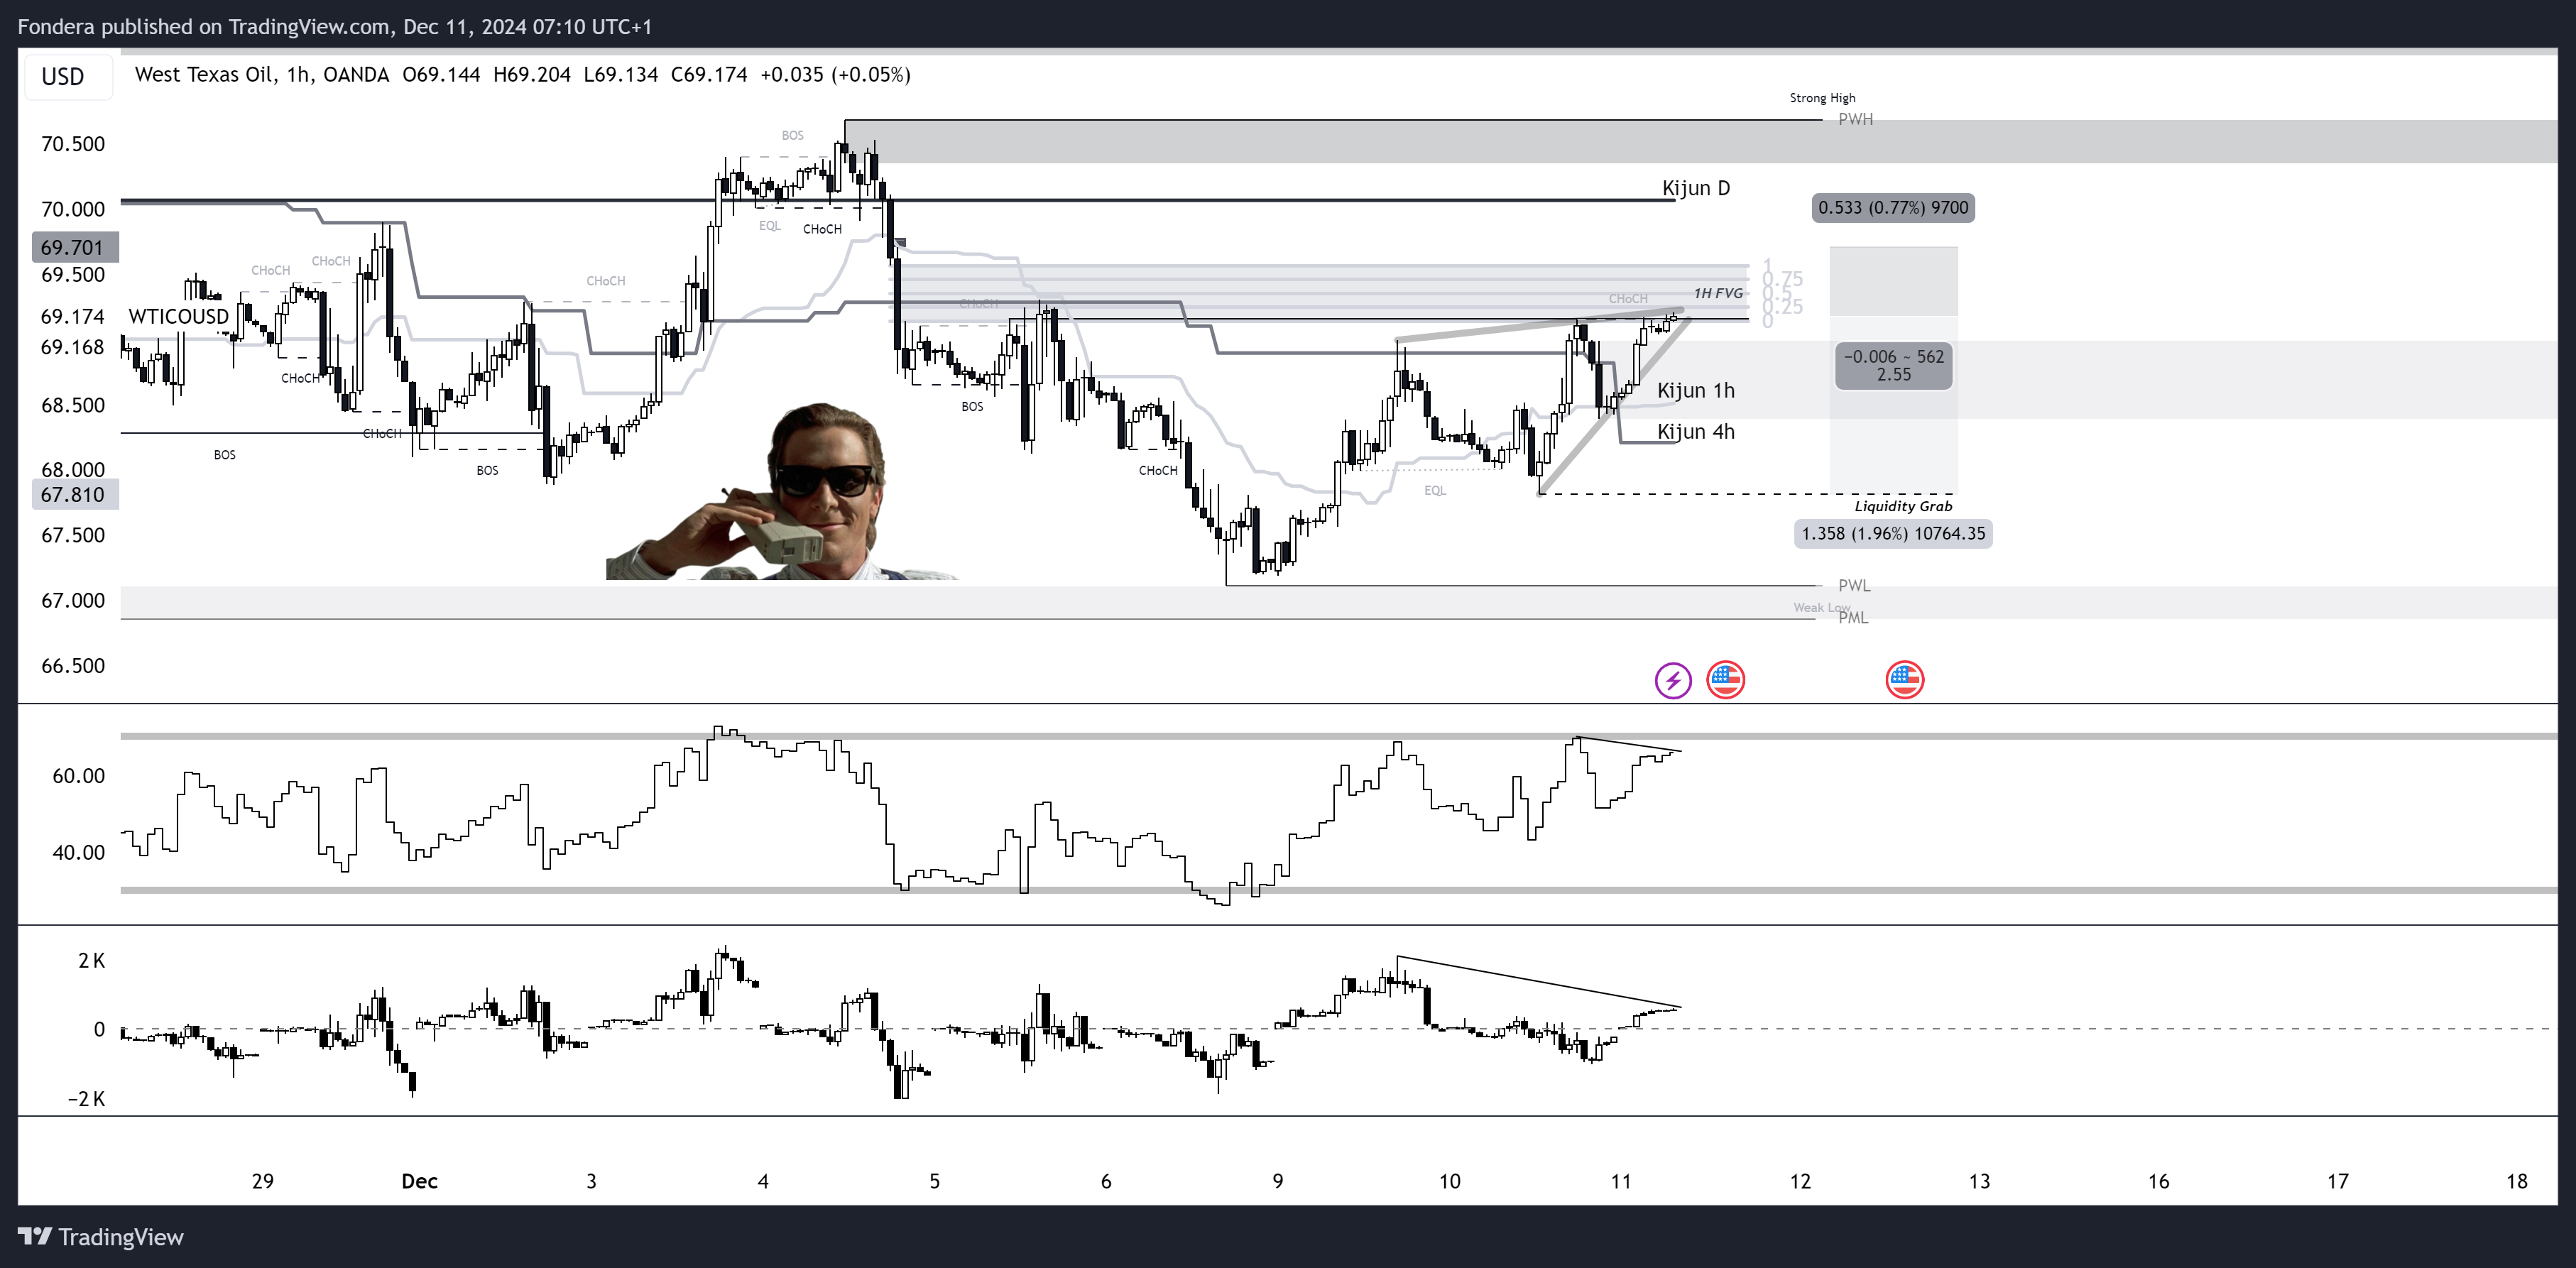Click the PWL level label

1854,585
